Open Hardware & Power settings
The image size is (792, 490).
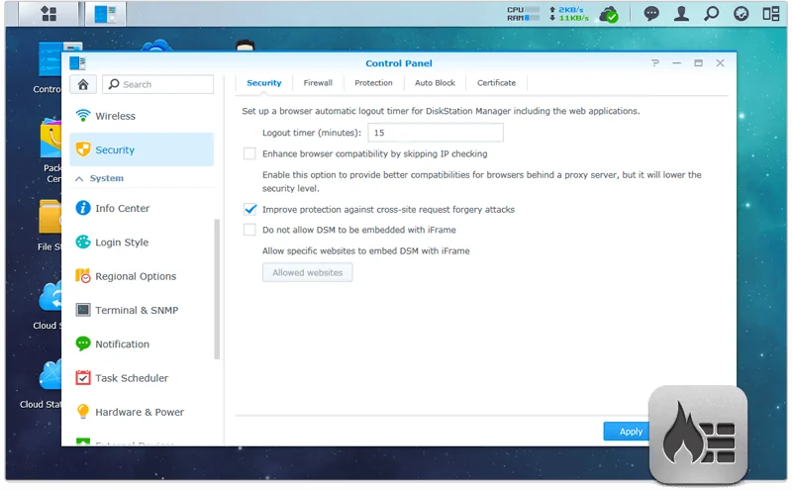(139, 412)
